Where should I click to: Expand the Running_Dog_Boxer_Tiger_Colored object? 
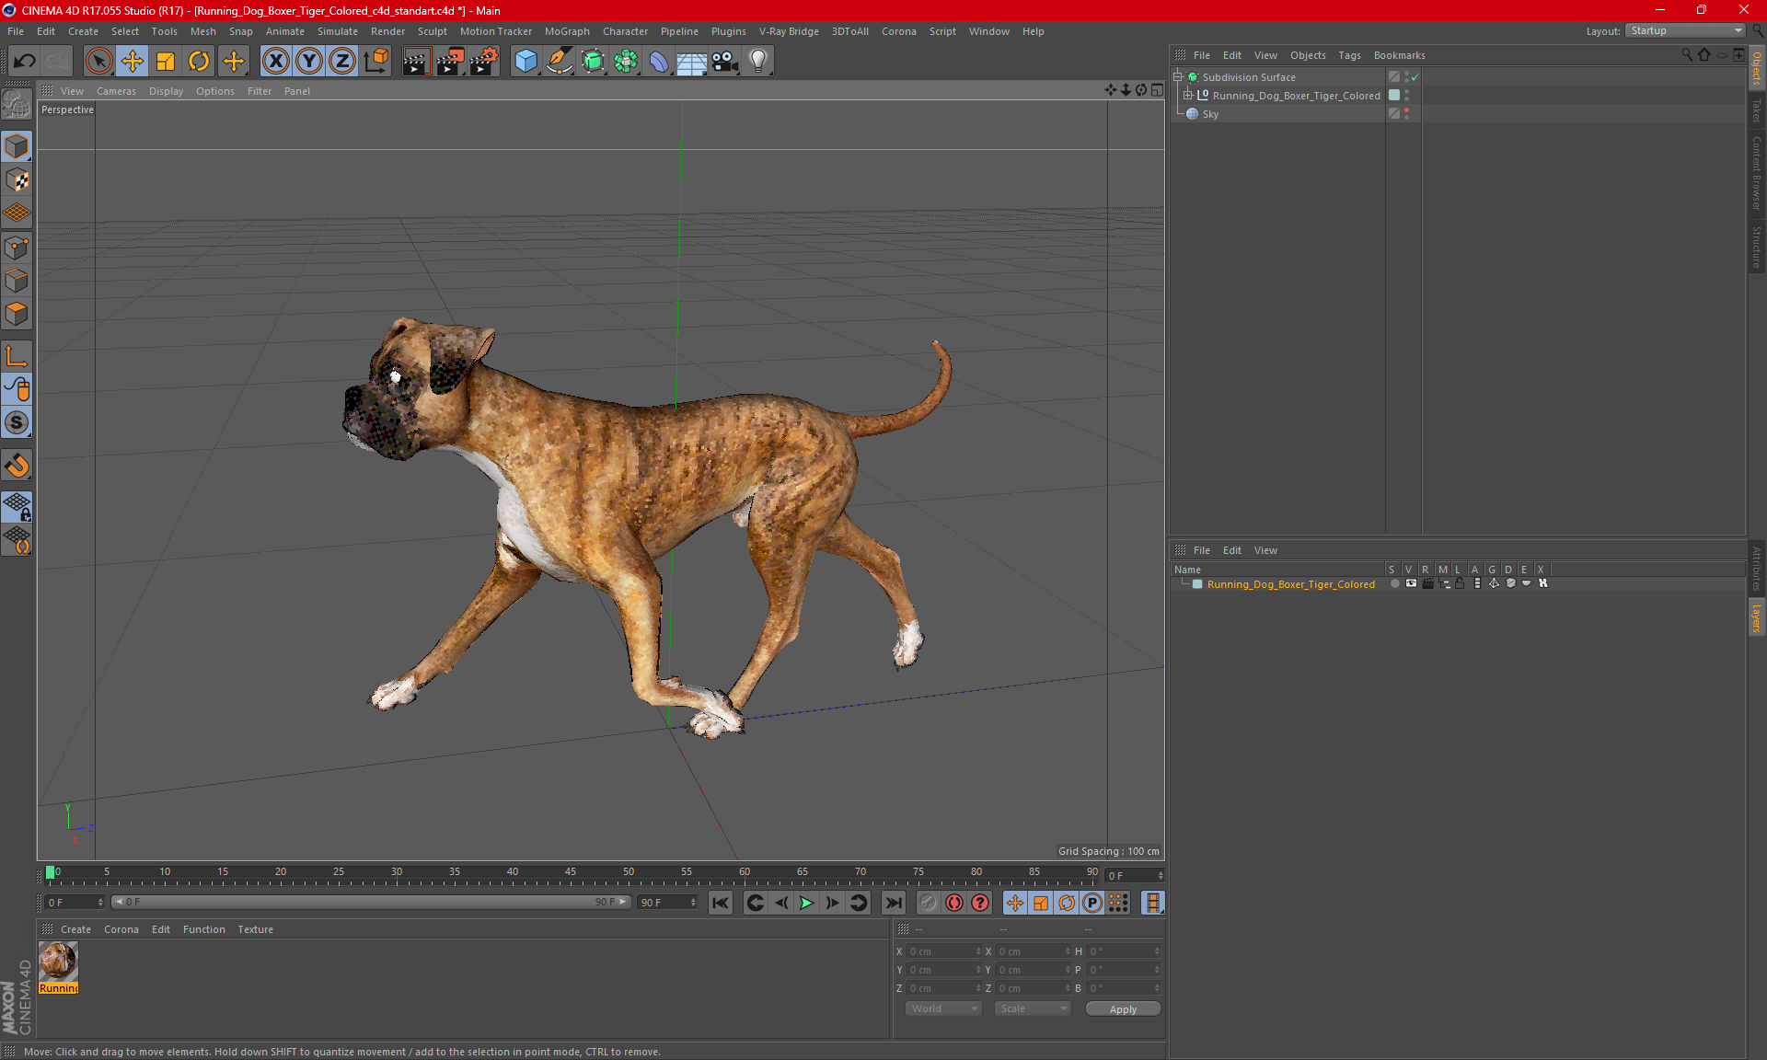[x=1187, y=96]
